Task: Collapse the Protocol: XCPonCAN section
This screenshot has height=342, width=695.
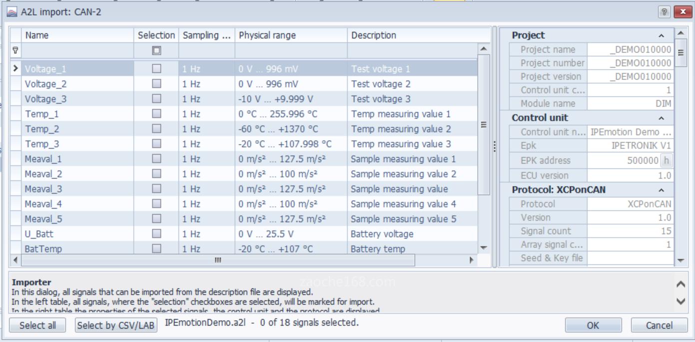Action: point(661,190)
